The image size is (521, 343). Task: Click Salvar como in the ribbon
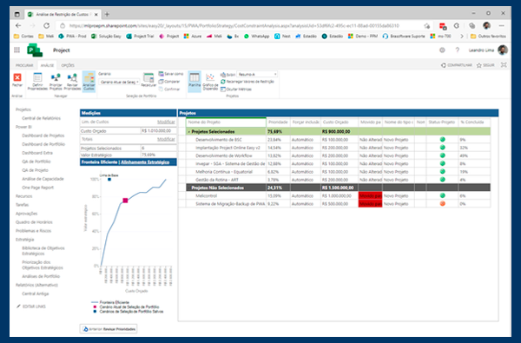click(x=171, y=74)
